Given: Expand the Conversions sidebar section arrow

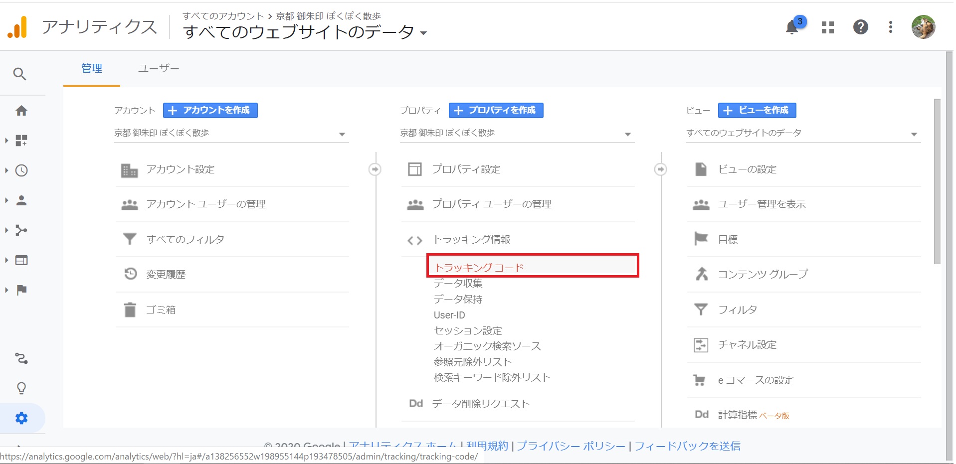Looking at the screenshot, I should [6, 290].
